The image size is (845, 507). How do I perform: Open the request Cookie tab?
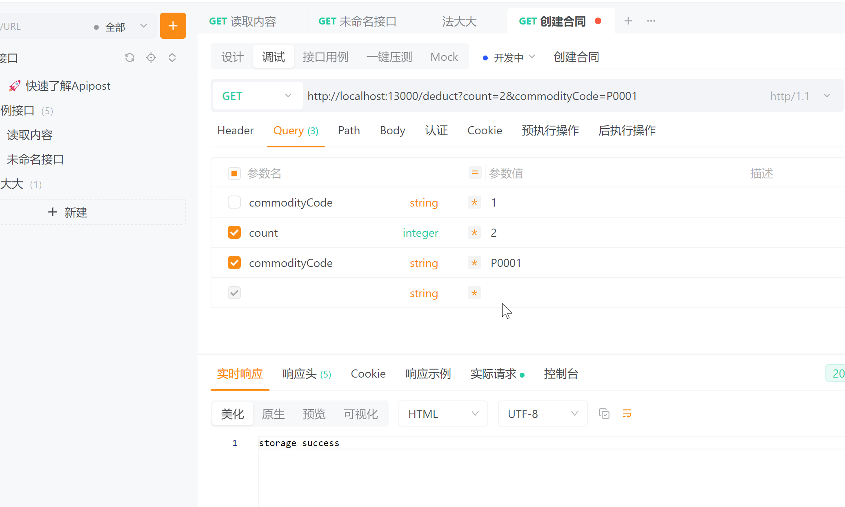click(485, 131)
